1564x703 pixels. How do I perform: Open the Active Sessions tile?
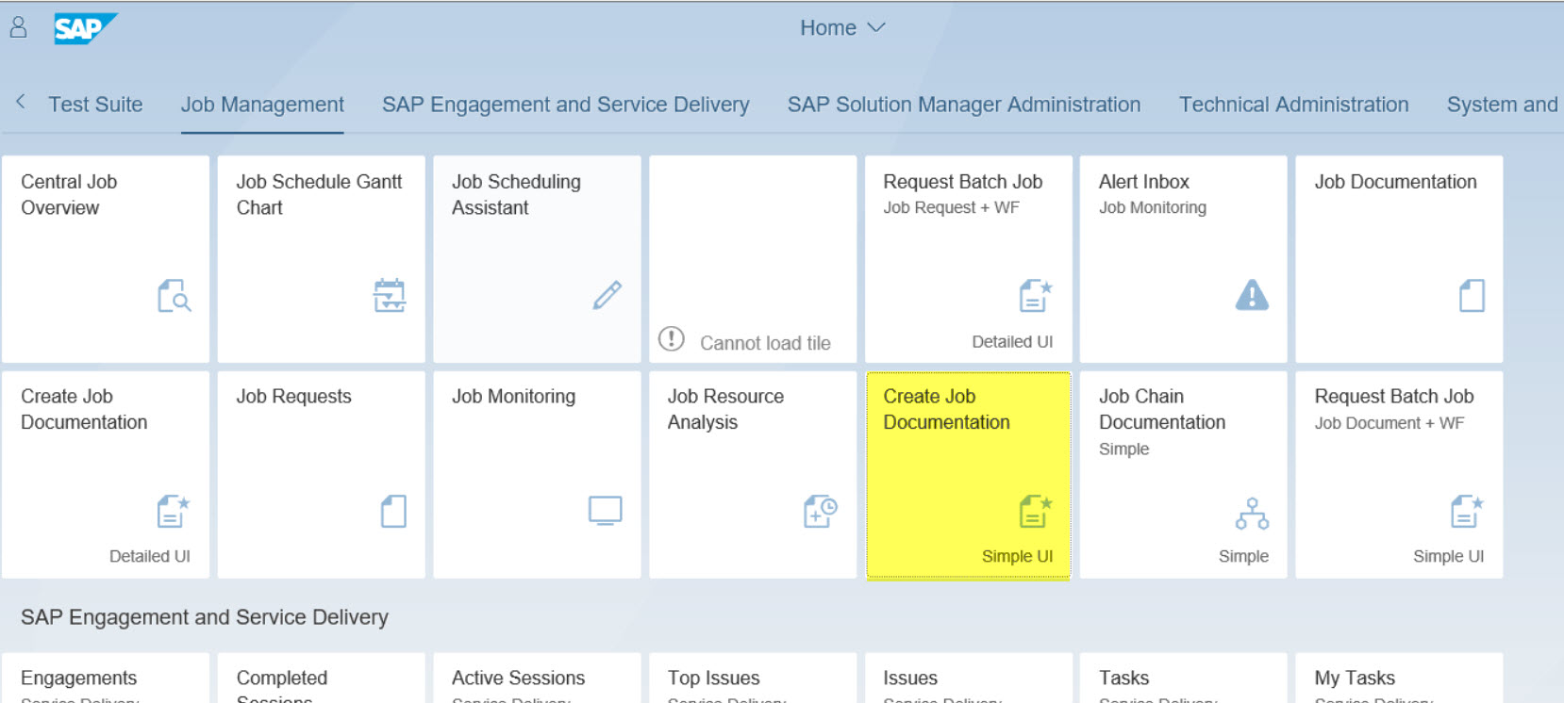point(537,678)
